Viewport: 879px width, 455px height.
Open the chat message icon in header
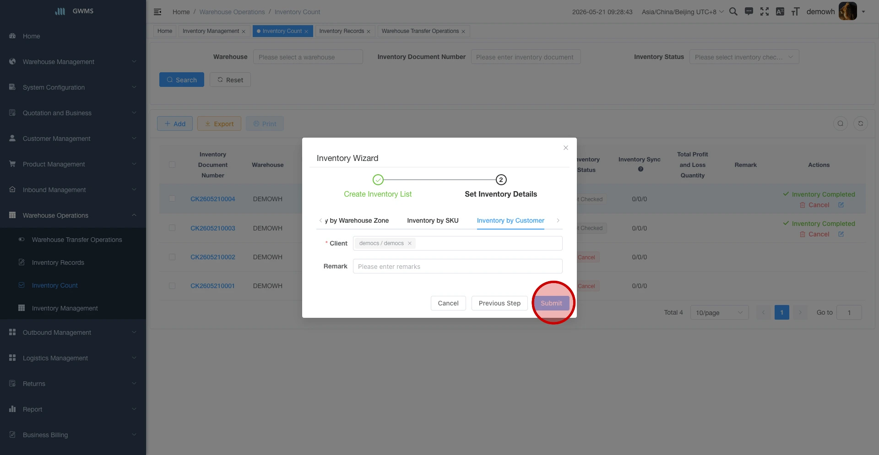[749, 12]
